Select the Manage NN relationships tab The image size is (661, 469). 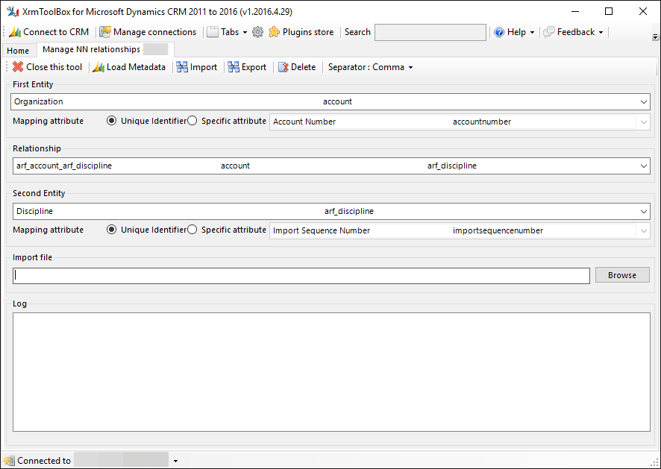(106, 49)
